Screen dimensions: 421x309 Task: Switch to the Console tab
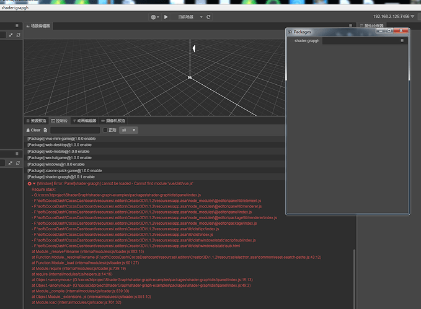[60, 121]
